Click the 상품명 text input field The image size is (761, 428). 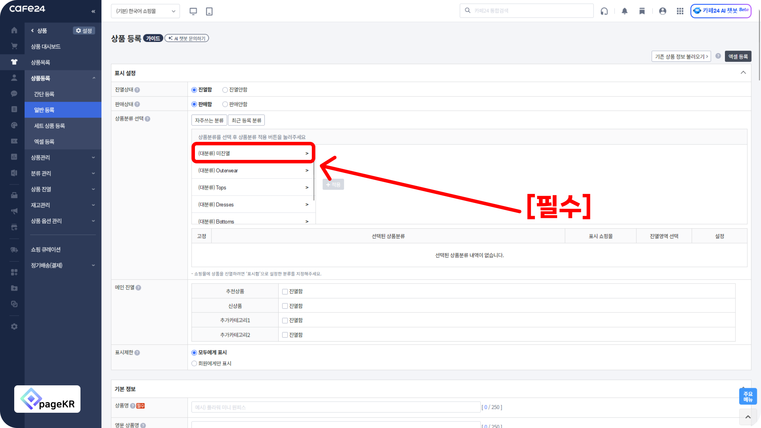[335, 407]
